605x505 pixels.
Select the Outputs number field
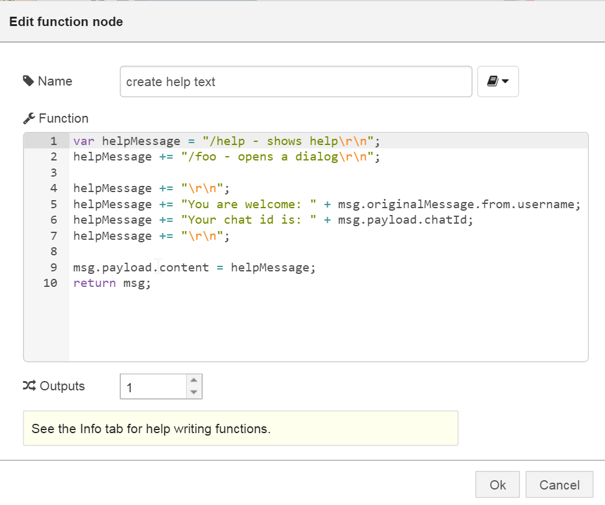click(x=152, y=386)
